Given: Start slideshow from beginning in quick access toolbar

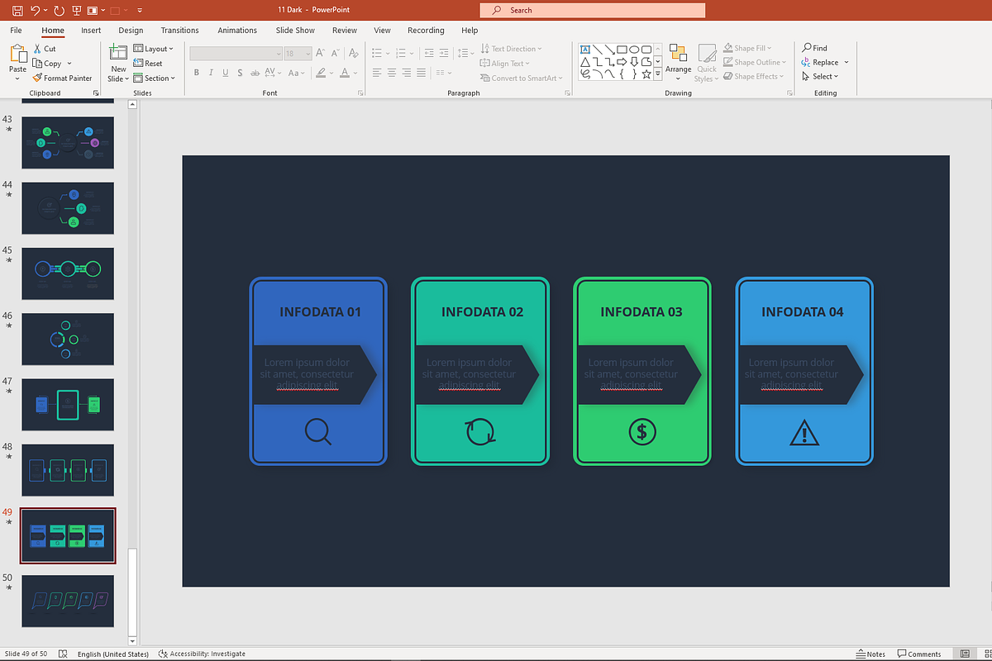Looking at the screenshot, I should (77, 11).
